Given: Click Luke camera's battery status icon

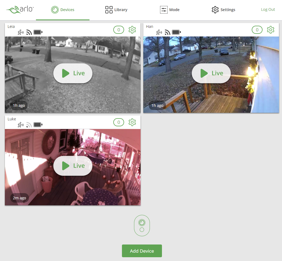Looking at the screenshot, I should point(38,125).
